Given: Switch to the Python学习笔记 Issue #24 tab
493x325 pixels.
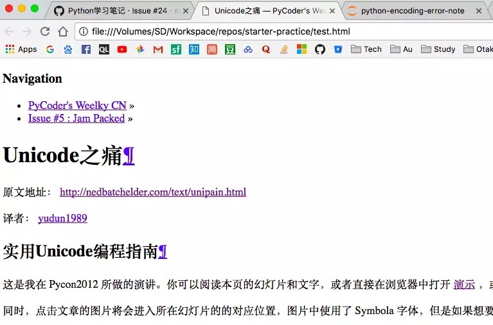Looking at the screenshot, I should pos(118,11).
